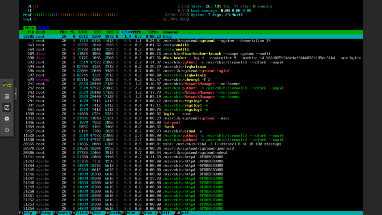Select the PID 20586 systemd-udevd row
This screenshot has width=382, height=215.
tap(191, 153)
